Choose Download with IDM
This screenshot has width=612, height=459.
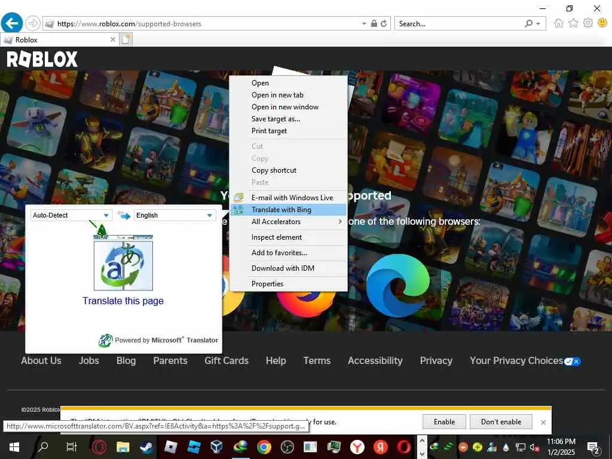coord(288,268)
